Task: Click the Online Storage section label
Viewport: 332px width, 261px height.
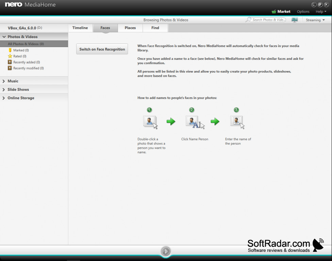Action: tap(21, 98)
